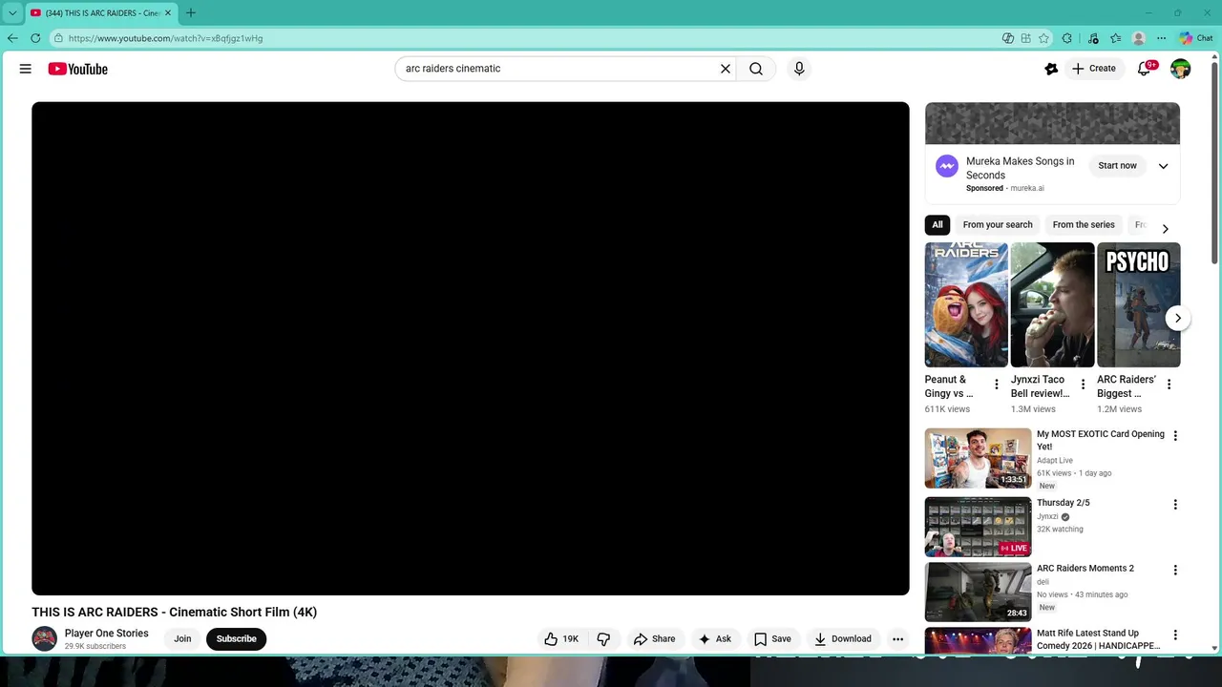The width and height of the screenshot is (1222, 687).
Task: Expand the Mureka ad options chevron
Action: 1163,166
